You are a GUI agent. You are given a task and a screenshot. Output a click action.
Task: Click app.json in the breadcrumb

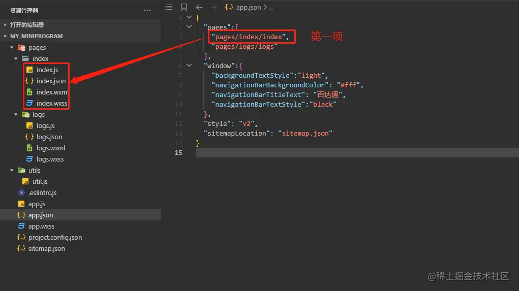(248, 7)
